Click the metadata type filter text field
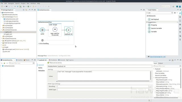 click(x=167, y=66)
